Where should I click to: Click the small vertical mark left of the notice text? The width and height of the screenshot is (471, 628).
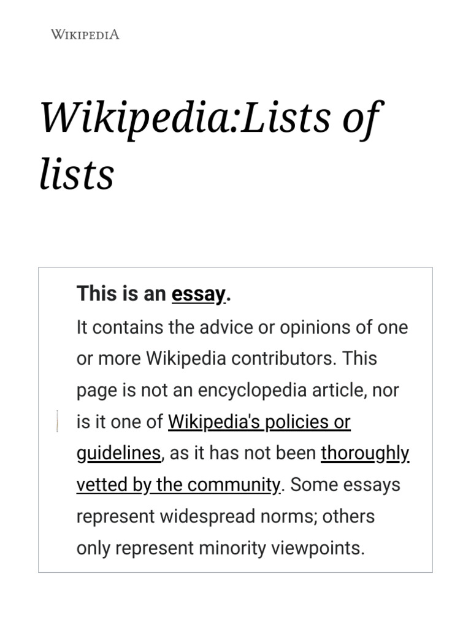click(57, 421)
